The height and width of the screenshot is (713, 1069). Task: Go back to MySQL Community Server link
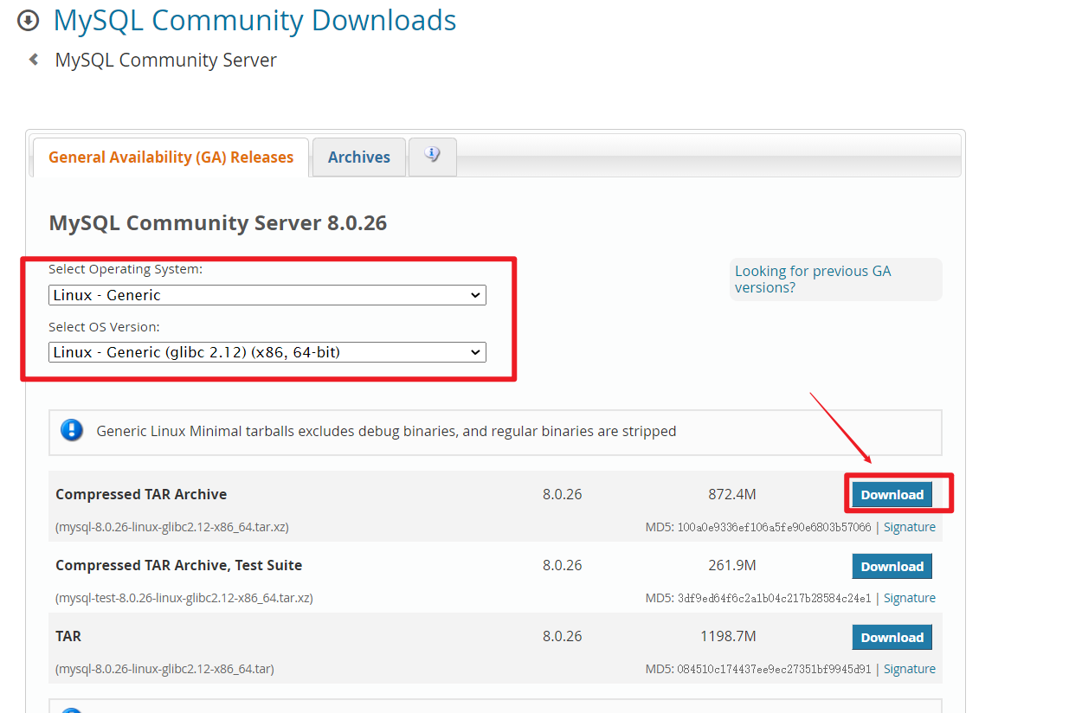[x=166, y=61]
